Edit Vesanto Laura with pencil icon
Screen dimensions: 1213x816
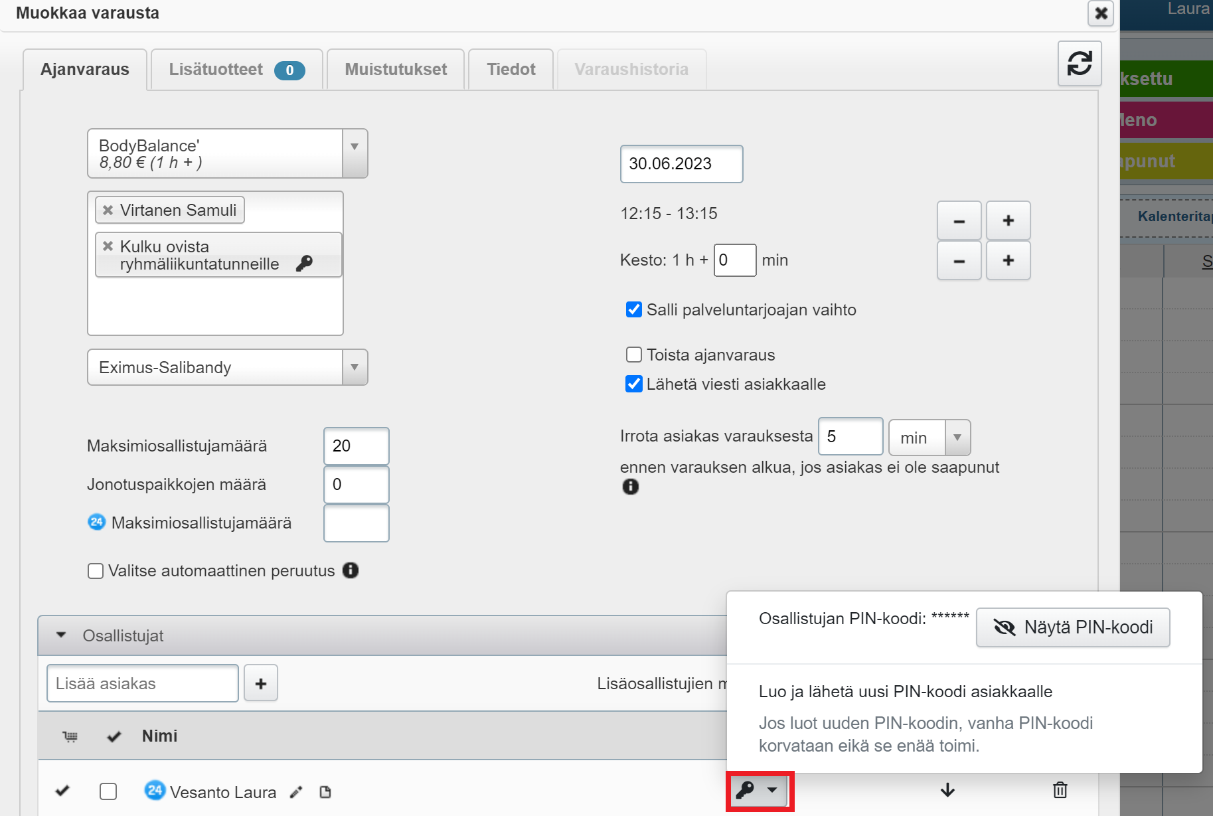(296, 792)
